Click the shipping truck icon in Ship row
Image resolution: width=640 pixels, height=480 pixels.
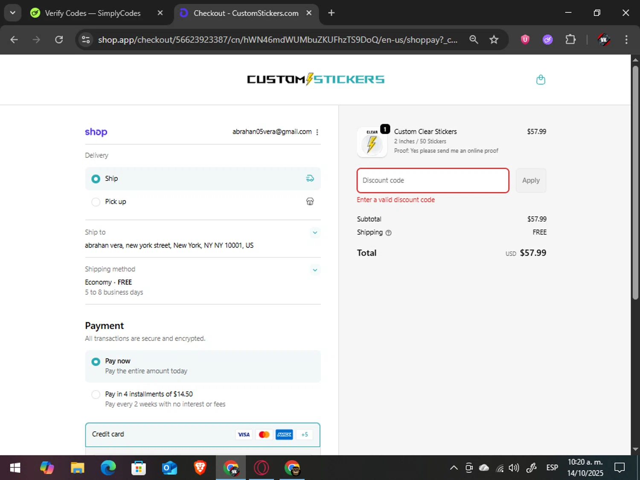click(x=310, y=178)
